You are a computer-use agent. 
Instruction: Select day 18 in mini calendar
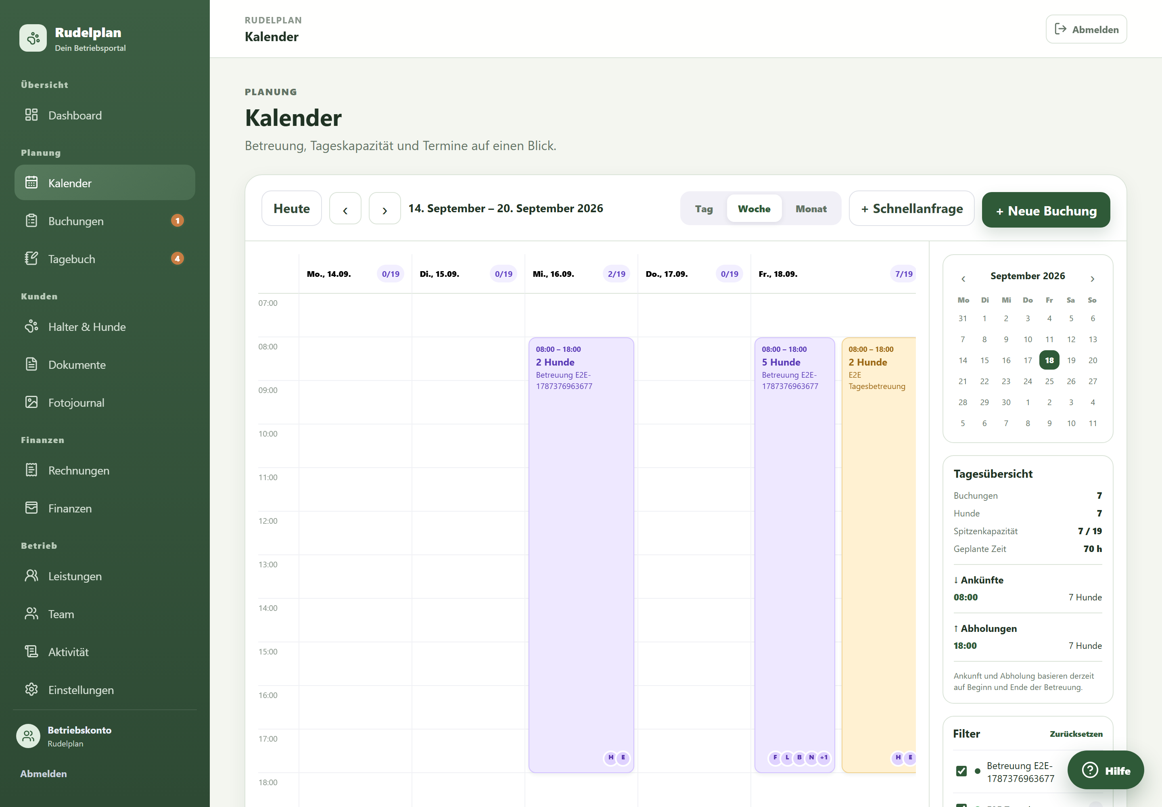tap(1049, 360)
